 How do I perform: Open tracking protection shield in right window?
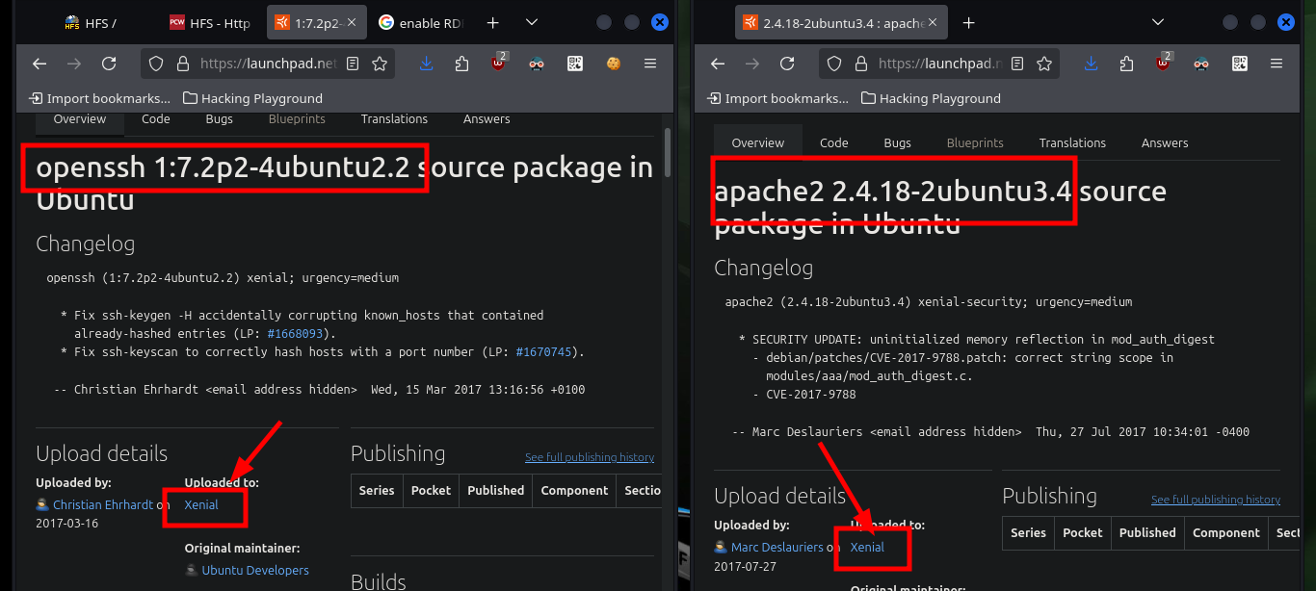835,64
